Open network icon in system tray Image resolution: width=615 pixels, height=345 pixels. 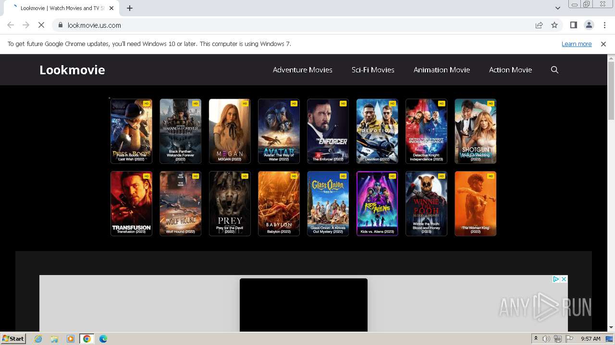(x=558, y=339)
